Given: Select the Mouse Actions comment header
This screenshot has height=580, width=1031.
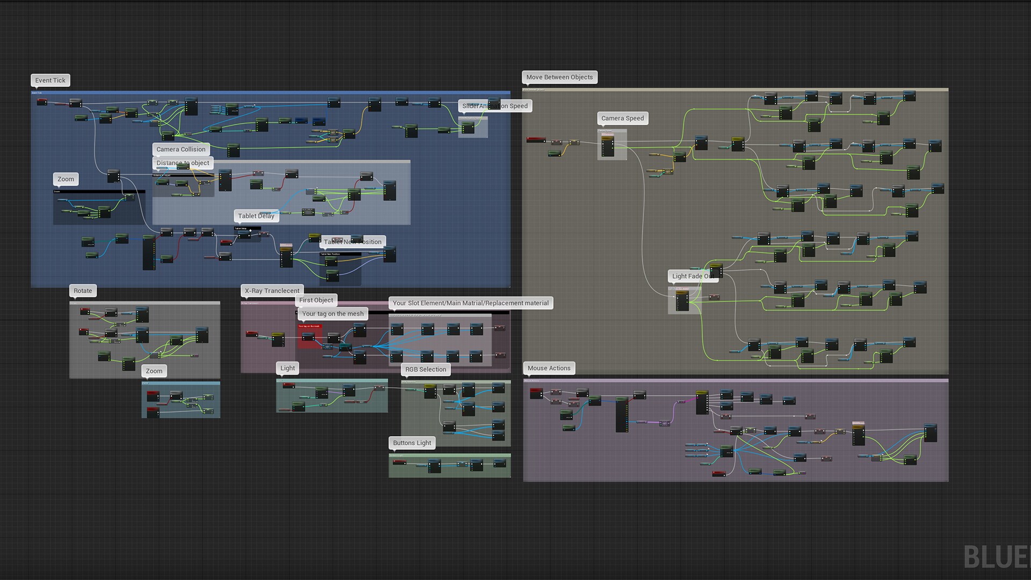Looking at the screenshot, I should [549, 368].
